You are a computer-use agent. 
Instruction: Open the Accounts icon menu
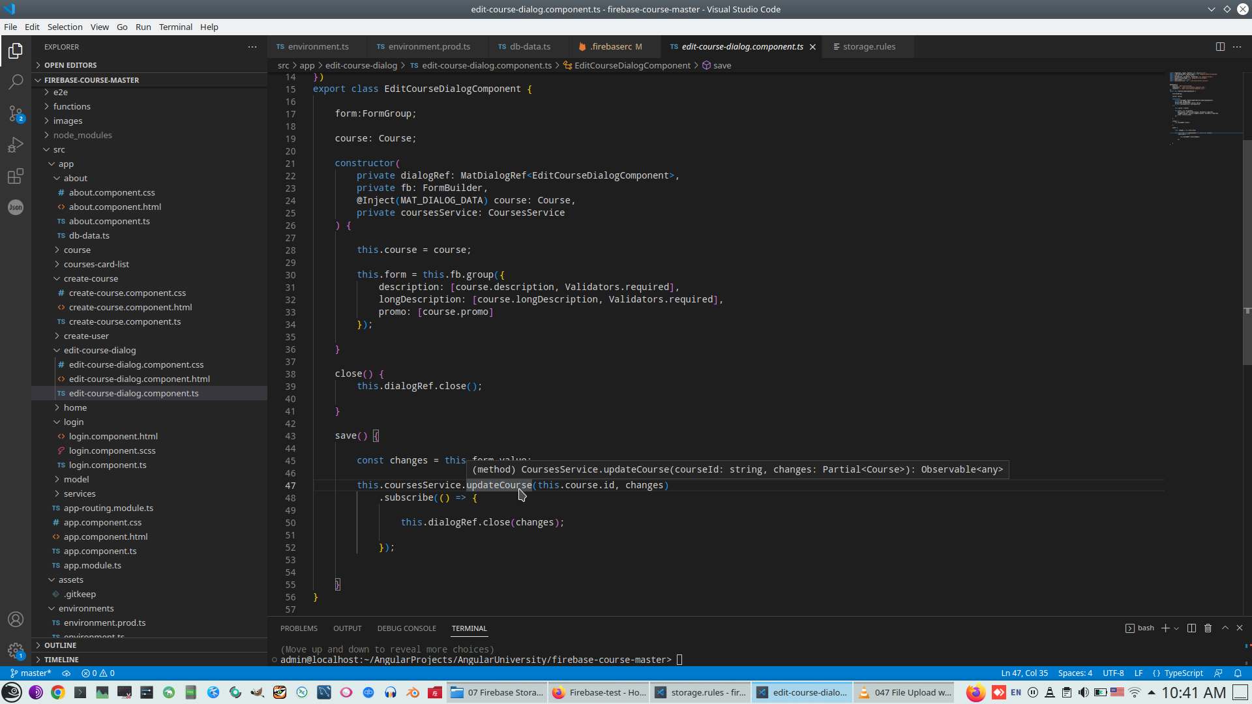16,619
